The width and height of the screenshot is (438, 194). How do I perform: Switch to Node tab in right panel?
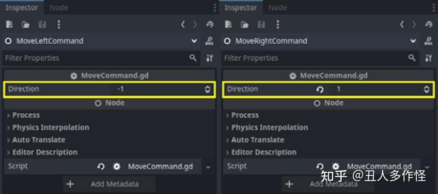coord(277,8)
